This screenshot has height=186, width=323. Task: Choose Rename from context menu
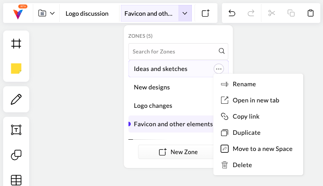coord(244,84)
